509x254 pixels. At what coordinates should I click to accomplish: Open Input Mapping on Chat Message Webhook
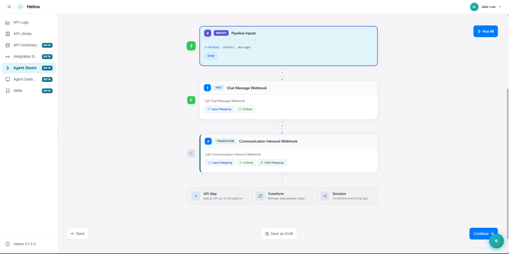[x=219, y=109]
